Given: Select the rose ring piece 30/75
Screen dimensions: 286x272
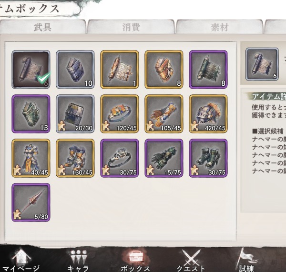Looking at the screenshot, I should [120, 158].
